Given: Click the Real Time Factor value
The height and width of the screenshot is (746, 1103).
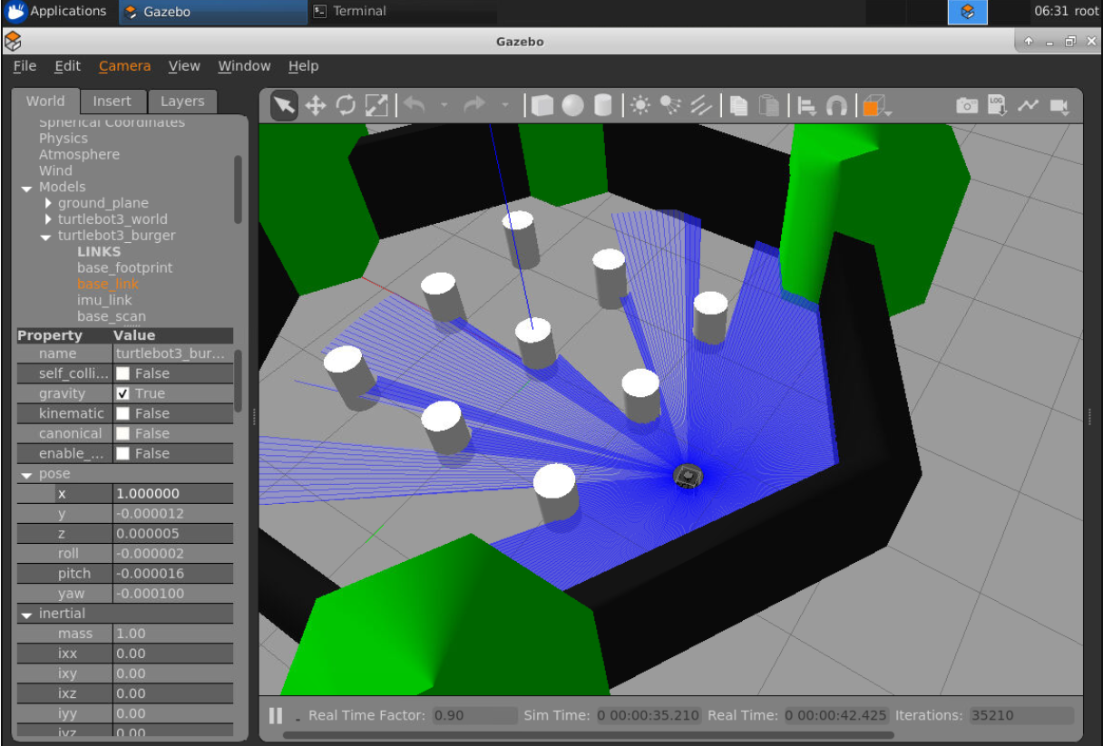Looking at the screenshot, I should click(473, 715).
